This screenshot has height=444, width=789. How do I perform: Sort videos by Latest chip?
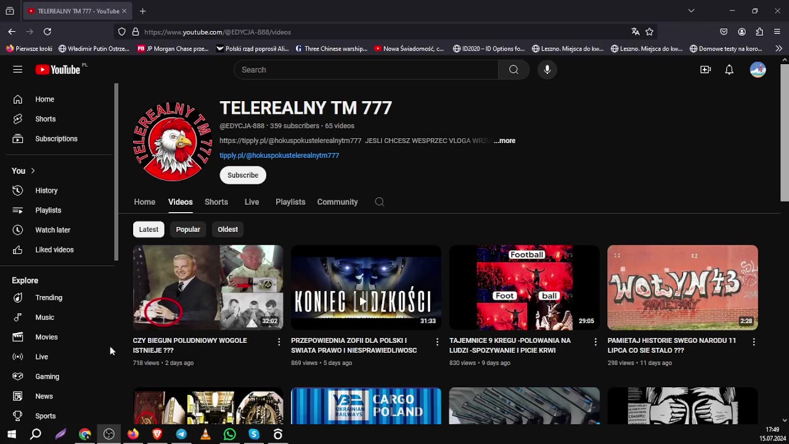tap(149, 229)
